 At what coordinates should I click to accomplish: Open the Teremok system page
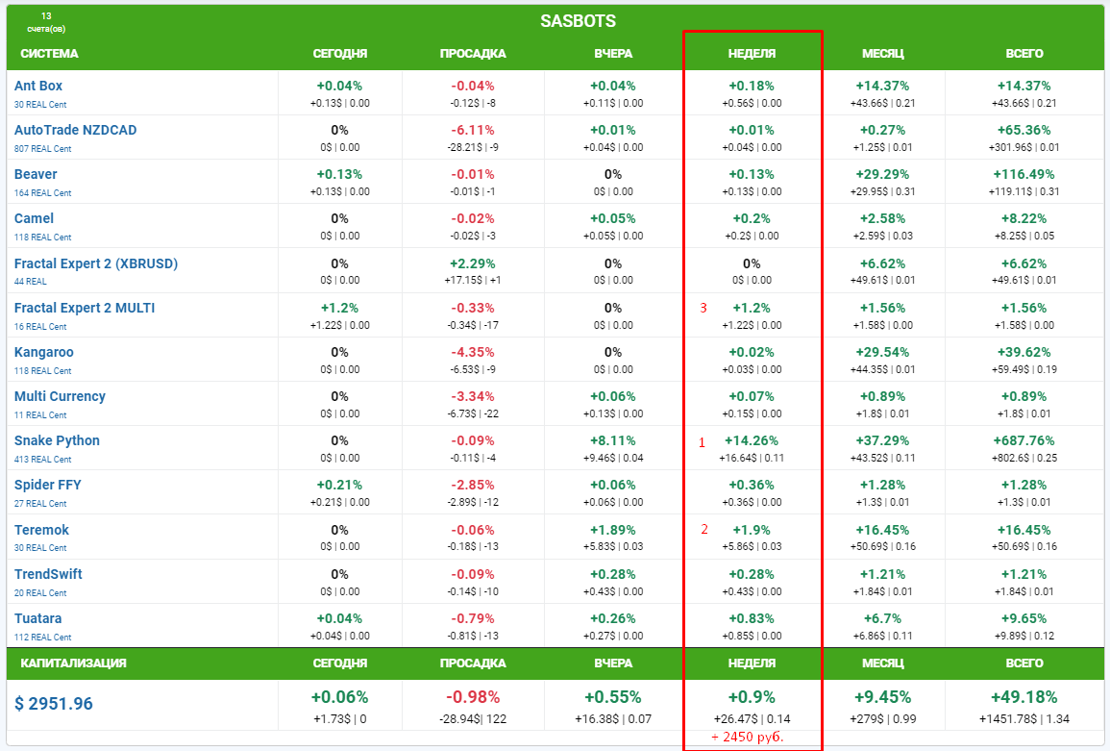click(x=41, y=530)
